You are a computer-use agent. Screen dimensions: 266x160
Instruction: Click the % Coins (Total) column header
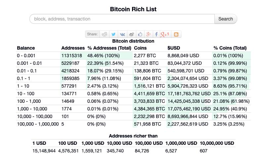point(230,48)
